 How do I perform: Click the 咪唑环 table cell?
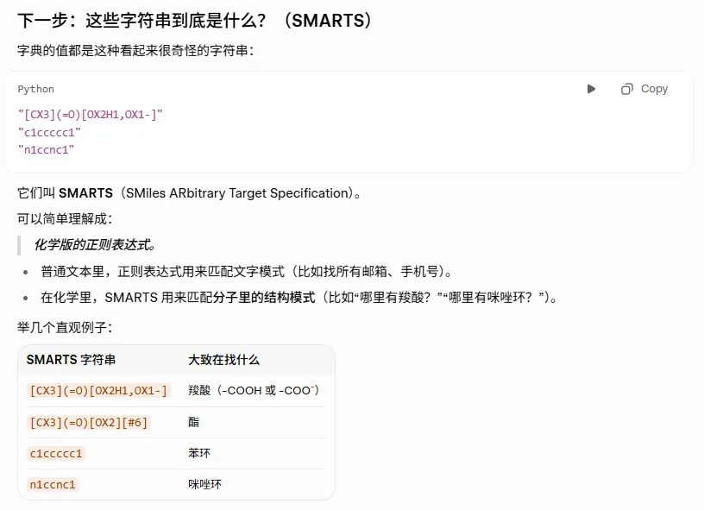(x=204, y=484)
